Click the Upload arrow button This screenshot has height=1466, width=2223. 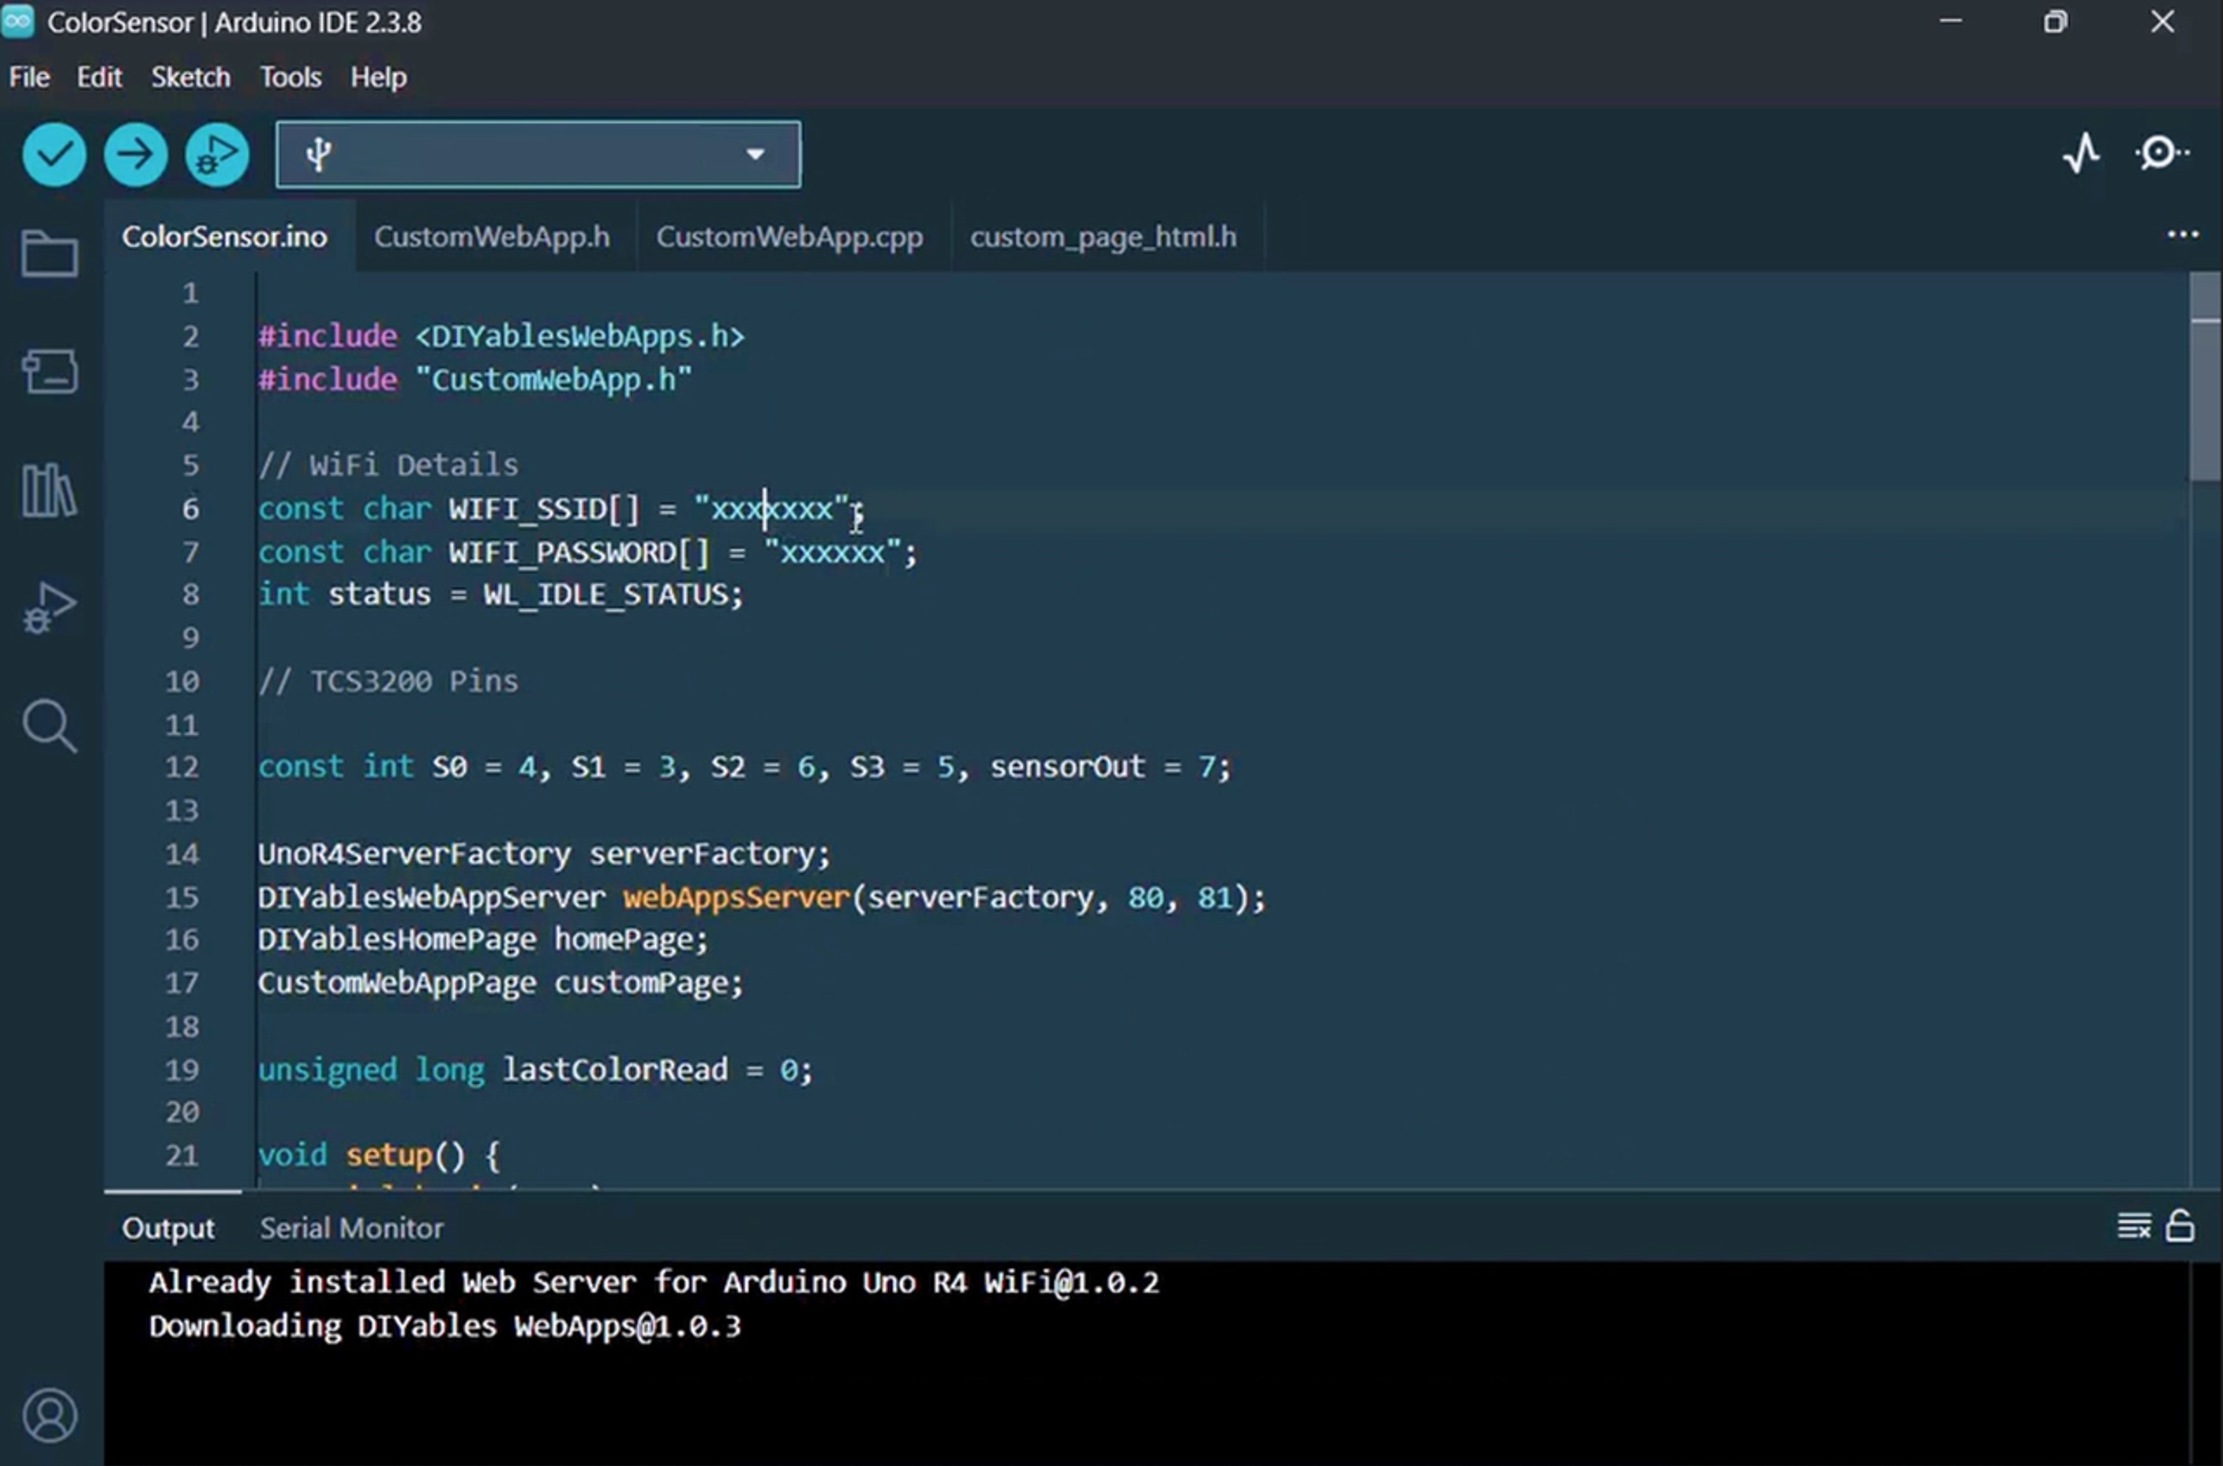(136, 154)
